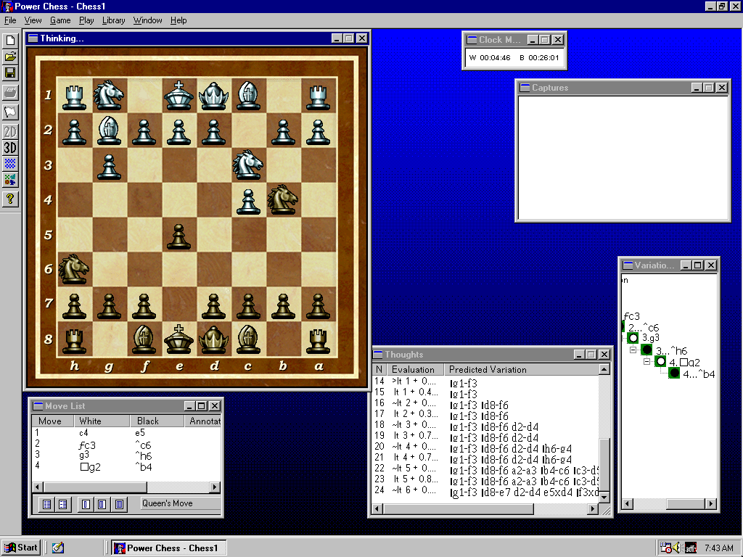Open the Windows Start menu
Image resolution: width=743 pixels, height=557 pixels.
click(x=21, y=548)
